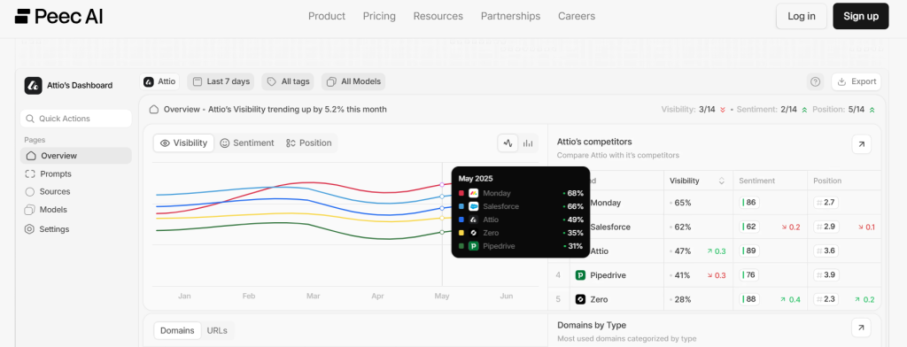Open the All Models filter dropdown
Screen dimensions: 907x347
353,81
